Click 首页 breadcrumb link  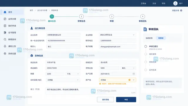click(x=31, y=10)
